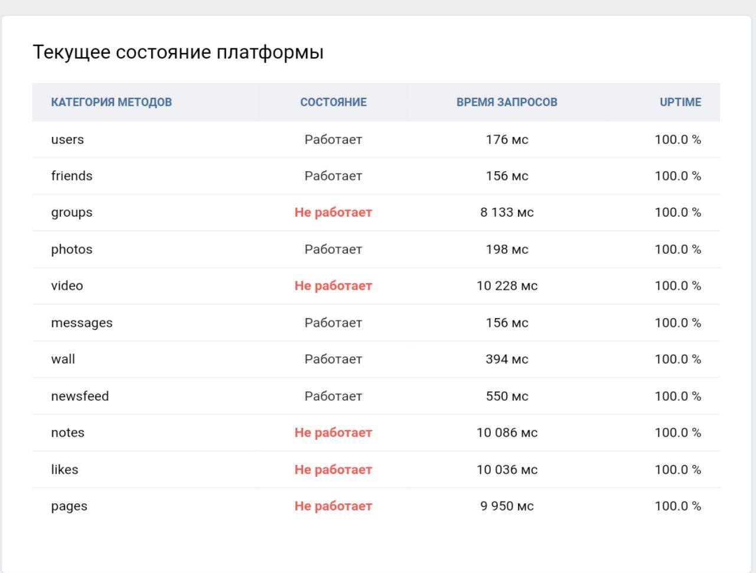The height and width of the screenshot is (573, 756).
Task: Select the 'video' category cell
Action: (x=67, y=286)
